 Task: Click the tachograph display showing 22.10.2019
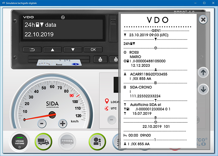[62, 30]
